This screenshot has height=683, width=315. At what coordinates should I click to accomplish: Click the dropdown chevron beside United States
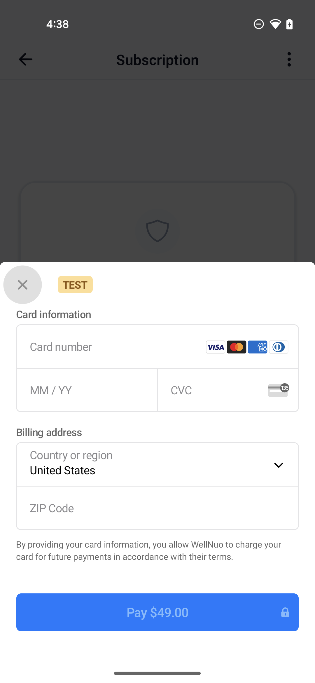click(x=279, y=465)
